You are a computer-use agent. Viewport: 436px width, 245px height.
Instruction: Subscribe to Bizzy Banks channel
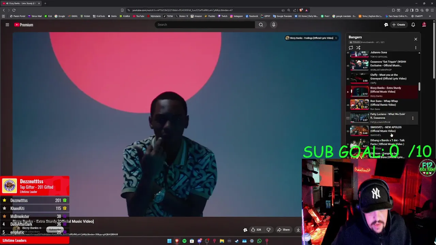point(55,230)
